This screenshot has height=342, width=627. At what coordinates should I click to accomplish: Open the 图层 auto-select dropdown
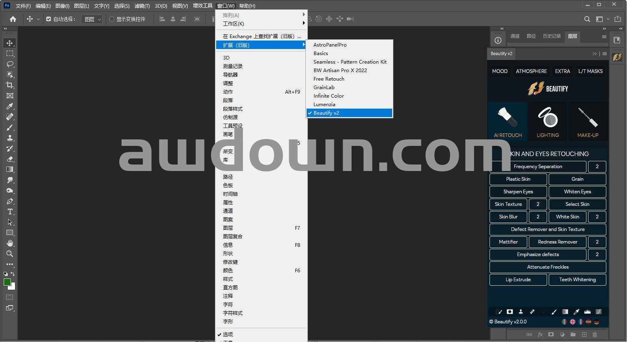(92, 19)
